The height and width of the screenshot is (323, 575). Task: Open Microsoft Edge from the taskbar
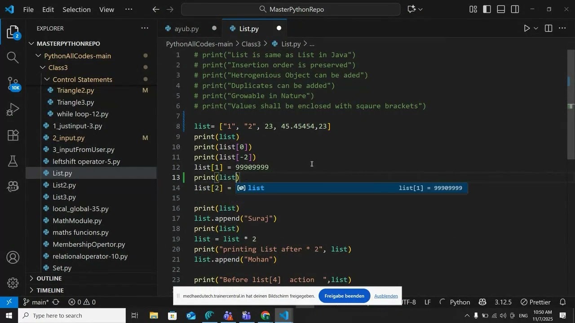[210, 316]
